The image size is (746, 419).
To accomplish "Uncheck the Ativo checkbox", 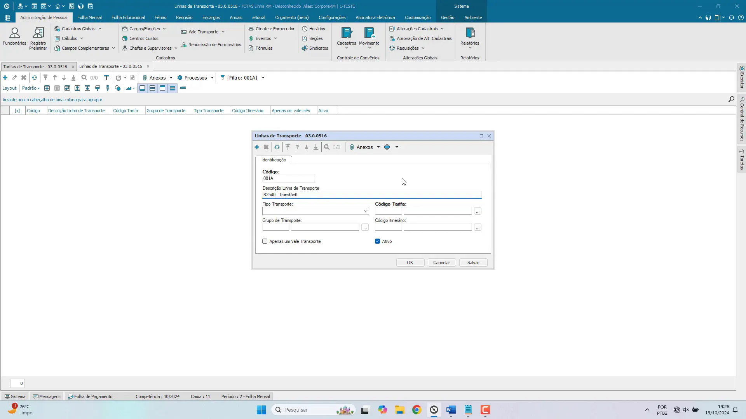I will coord(377,241).
